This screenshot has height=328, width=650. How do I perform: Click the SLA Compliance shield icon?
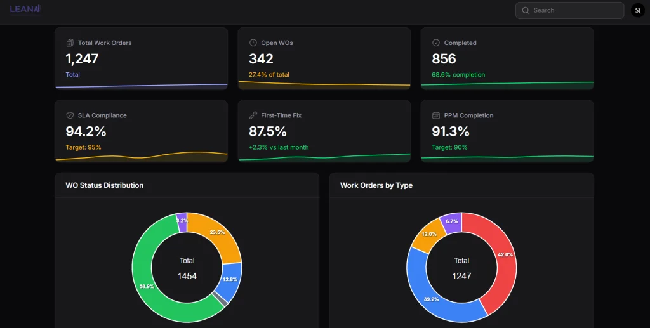(70, 115)
